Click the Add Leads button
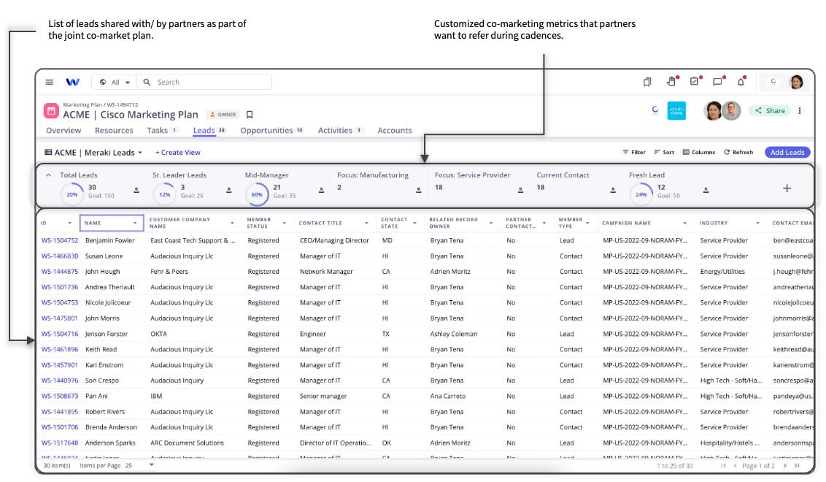This screenshot has width=826, height=482. [787, 153]
